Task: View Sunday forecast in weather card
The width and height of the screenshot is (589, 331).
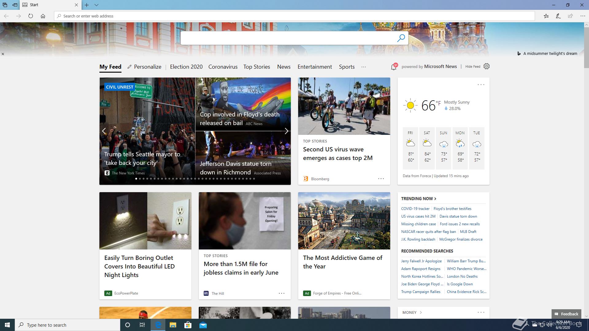Action: coord(444,148)
